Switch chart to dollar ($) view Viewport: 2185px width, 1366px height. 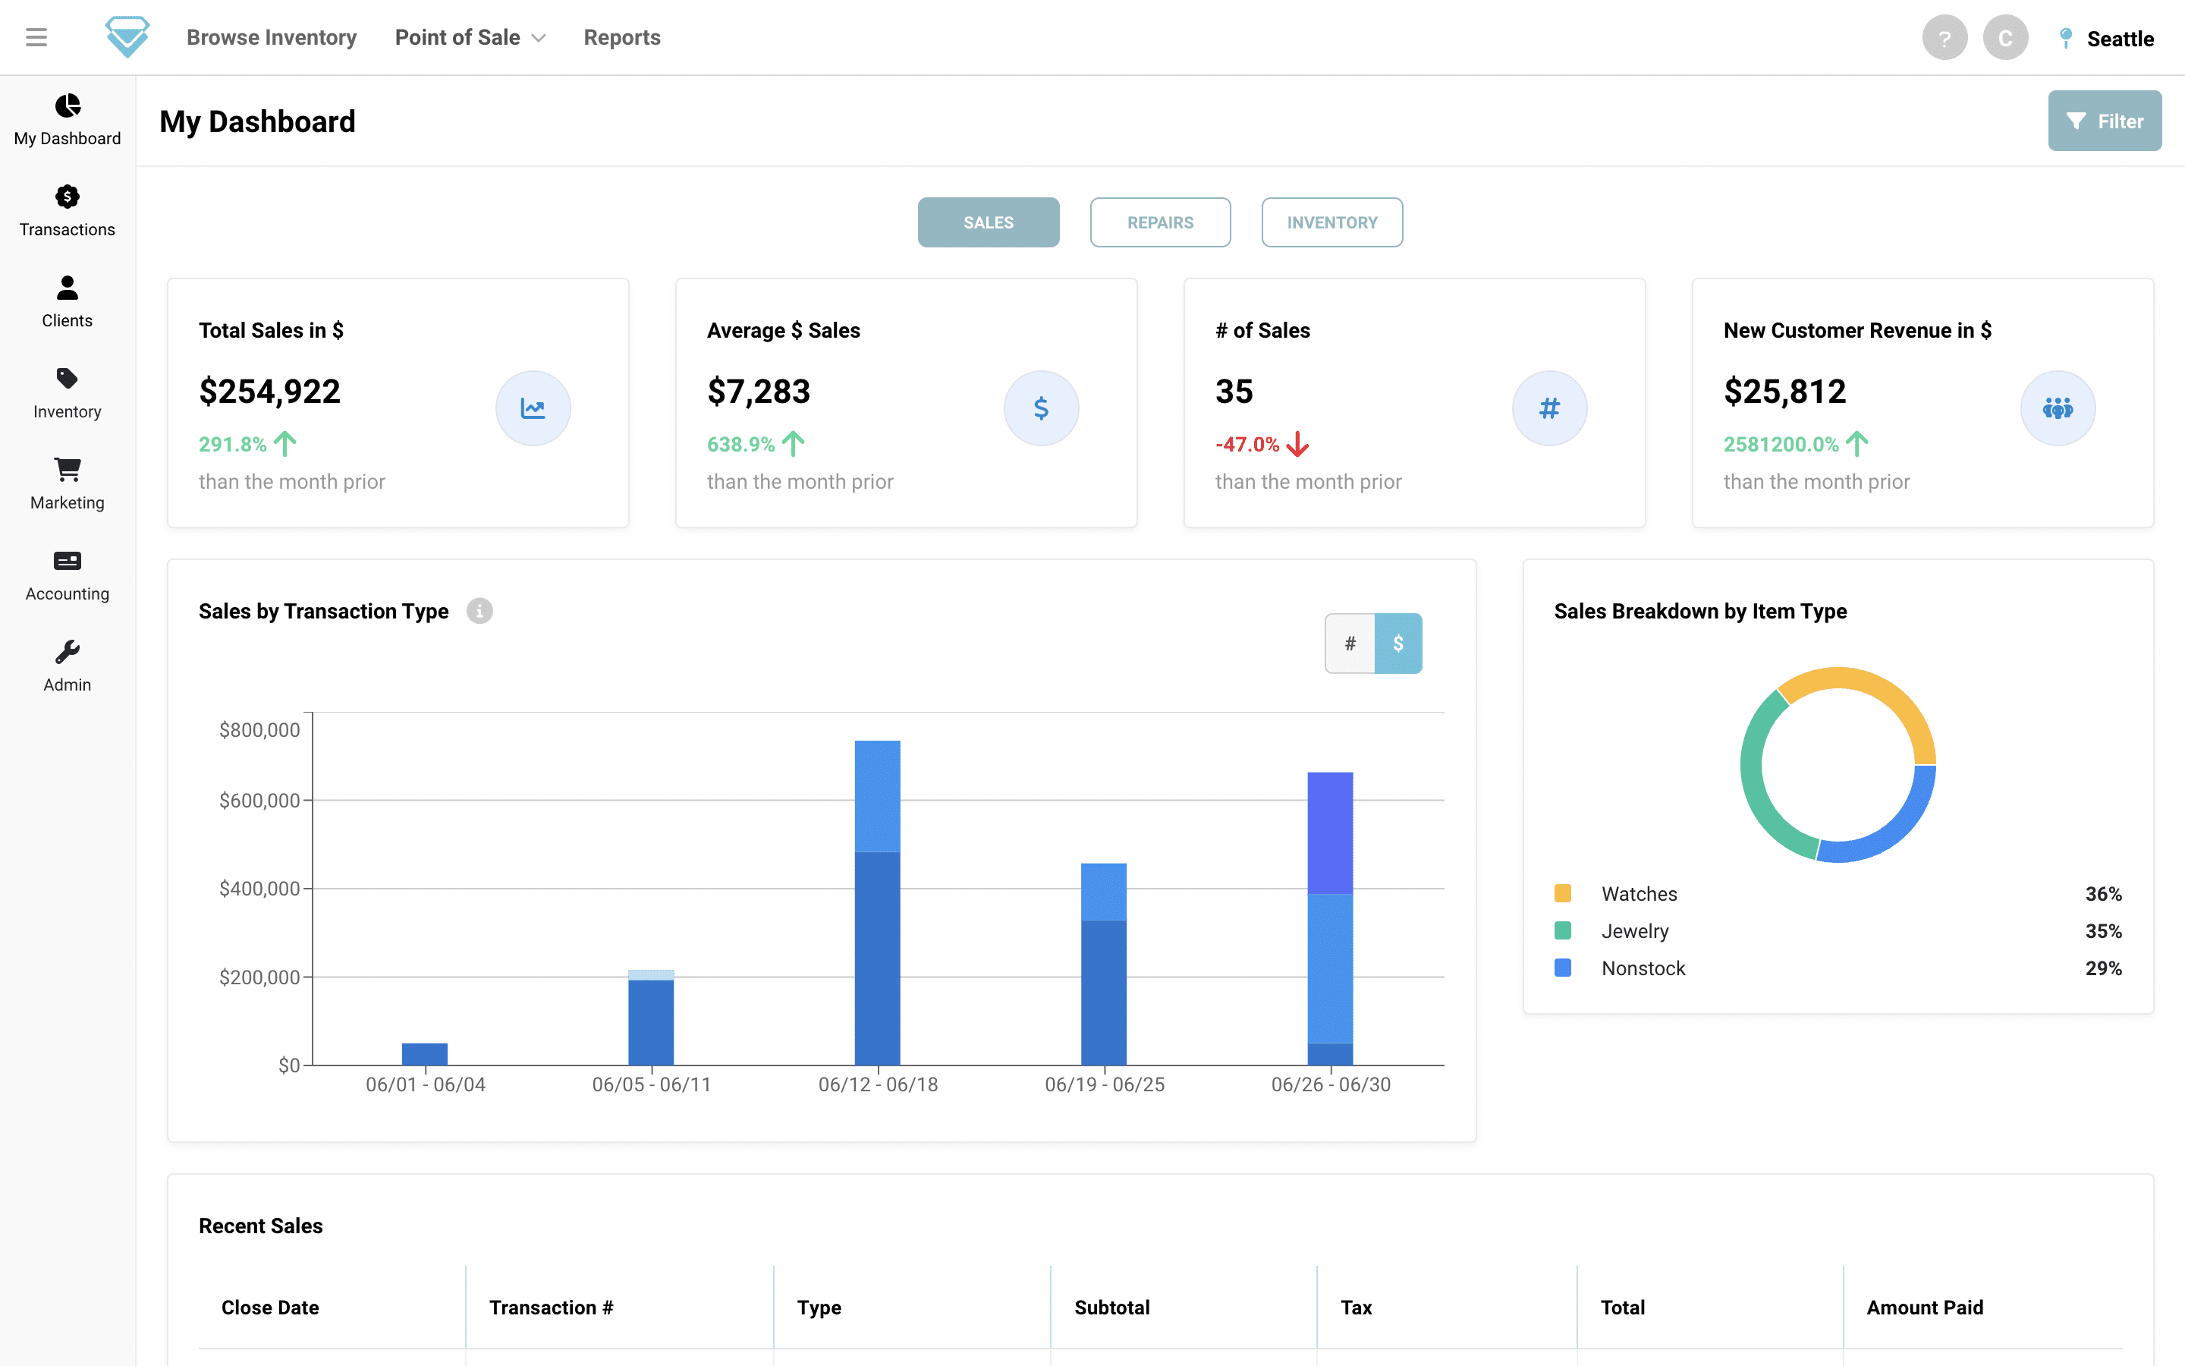click(x=1397, y=644)
